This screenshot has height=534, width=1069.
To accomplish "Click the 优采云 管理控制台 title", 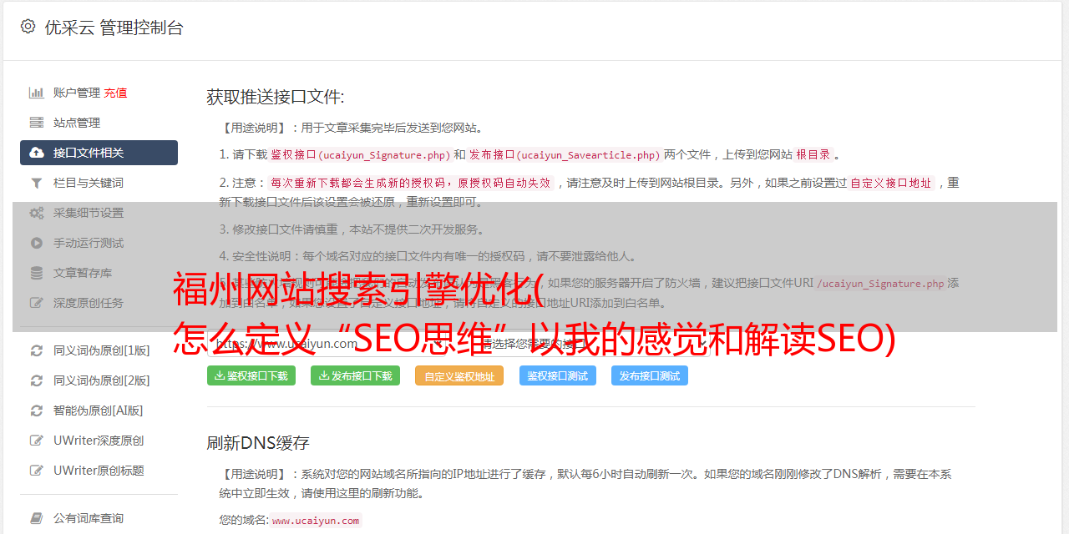I will [114, 28].
